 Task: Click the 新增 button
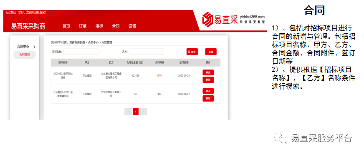[211, 52]
